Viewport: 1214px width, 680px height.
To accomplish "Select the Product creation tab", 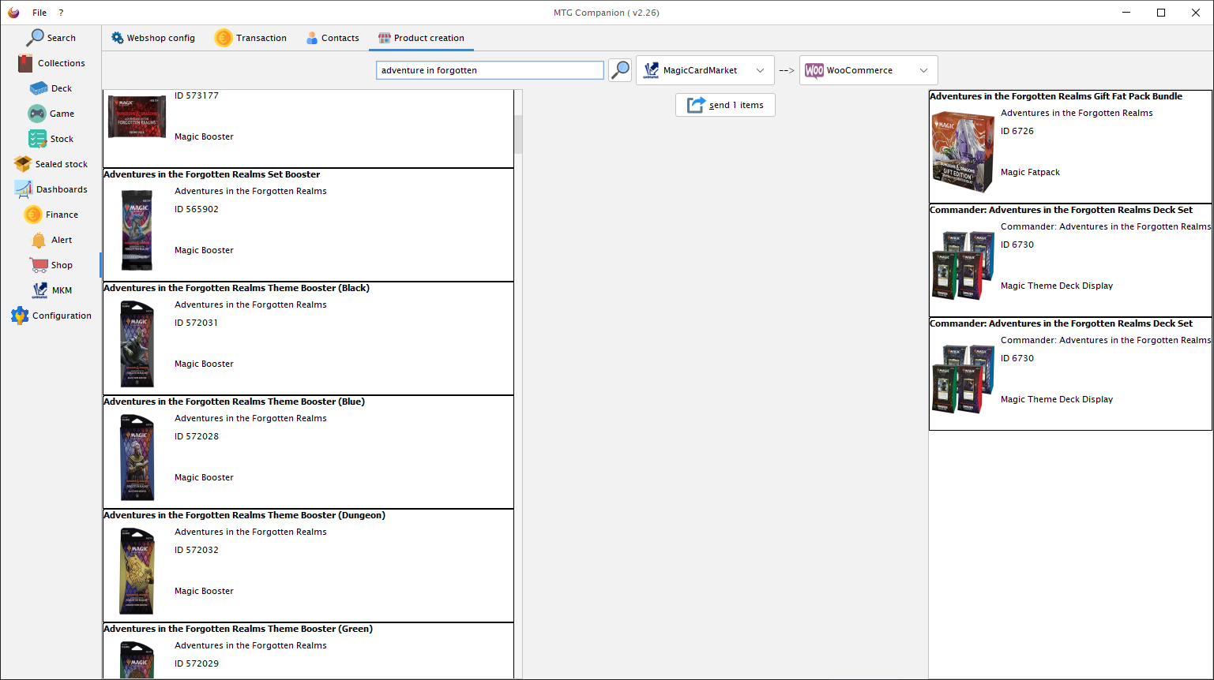I will pyautogui.click(x=421, y=38).
